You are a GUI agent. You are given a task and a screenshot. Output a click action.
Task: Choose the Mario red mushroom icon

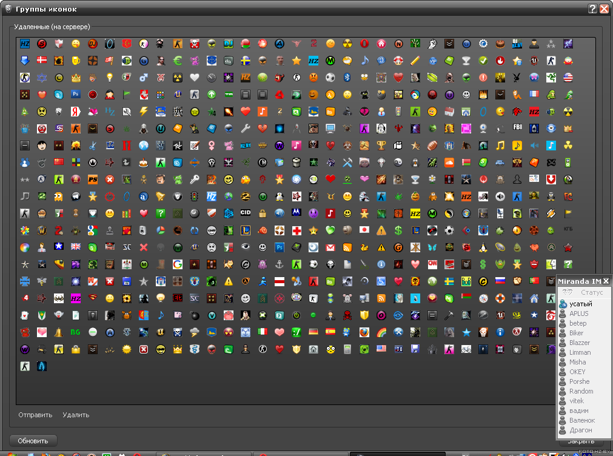coord(398,61)
